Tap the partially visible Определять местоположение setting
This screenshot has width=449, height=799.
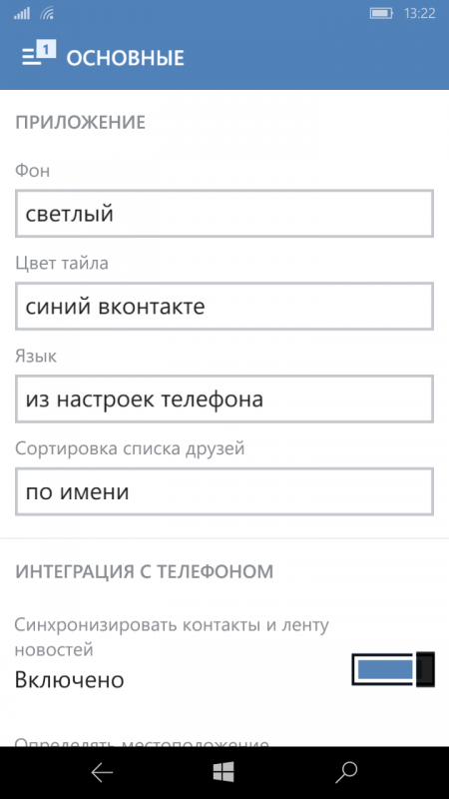[142, 742]
